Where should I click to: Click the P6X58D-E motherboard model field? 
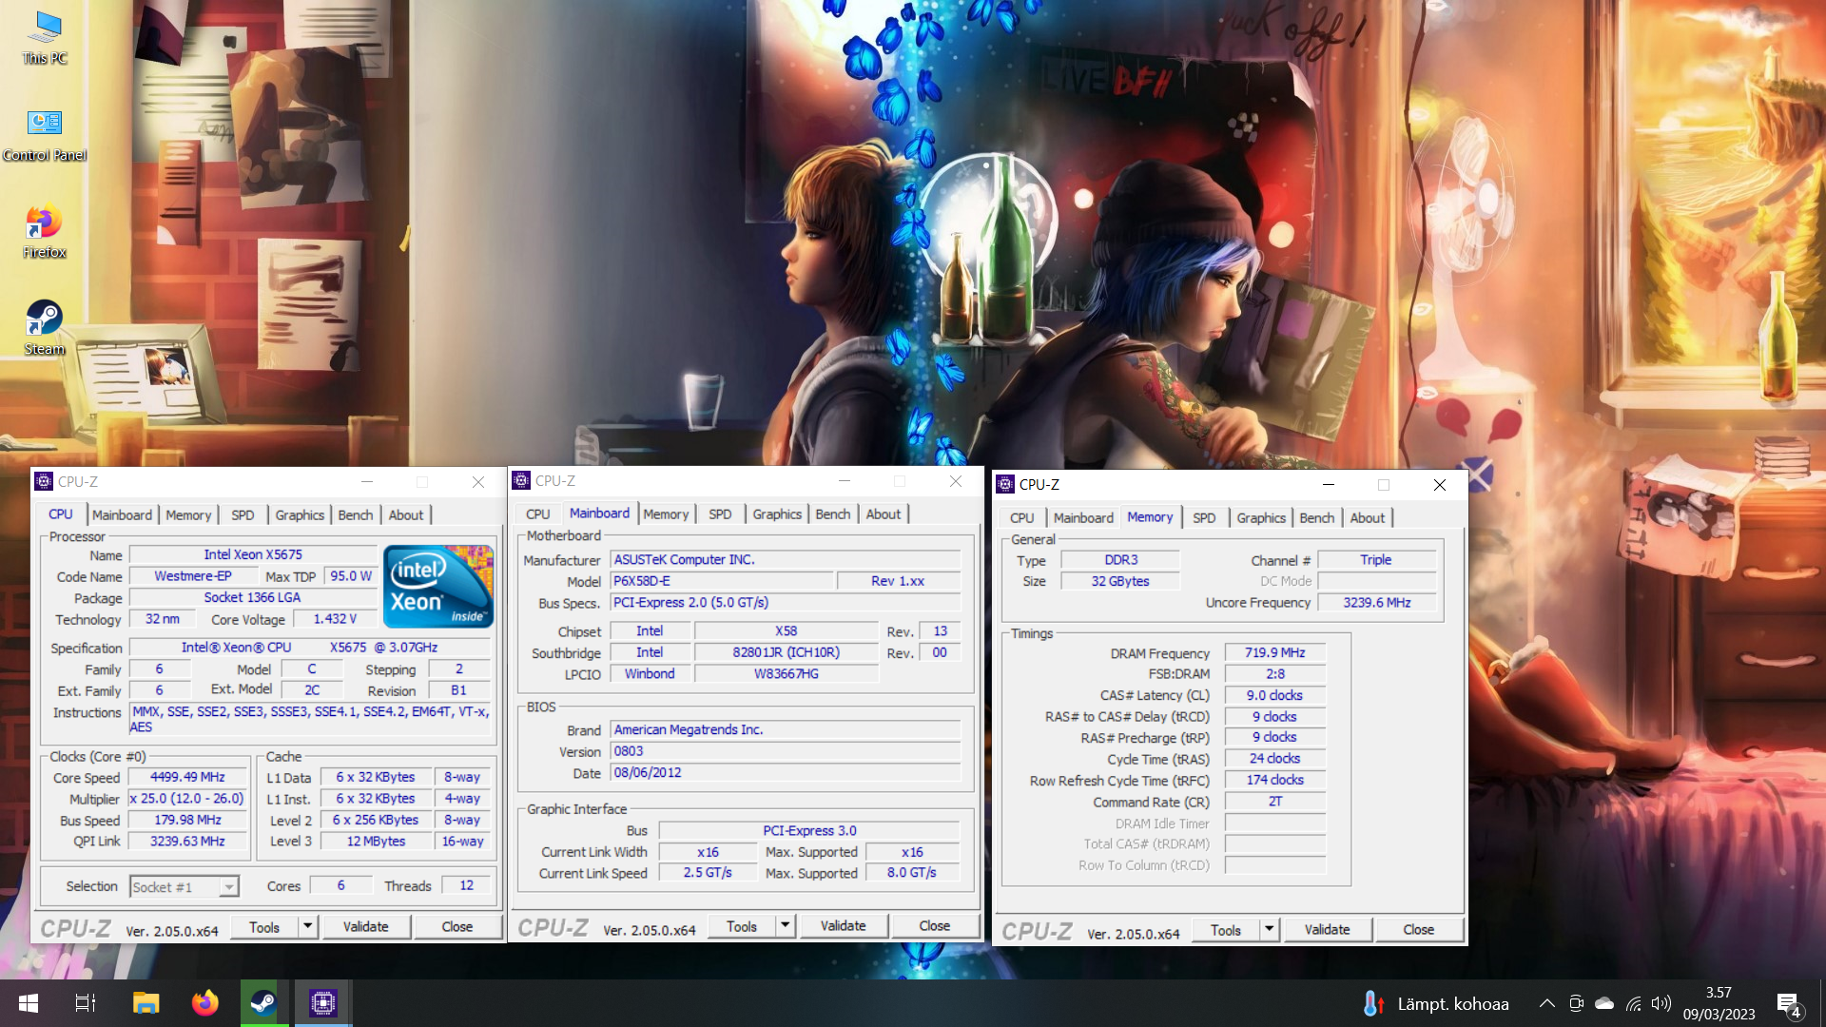(x=722, y=581)
